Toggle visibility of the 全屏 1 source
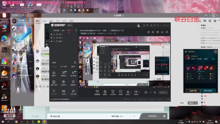 pyautogui.click(x=51, y=41)
